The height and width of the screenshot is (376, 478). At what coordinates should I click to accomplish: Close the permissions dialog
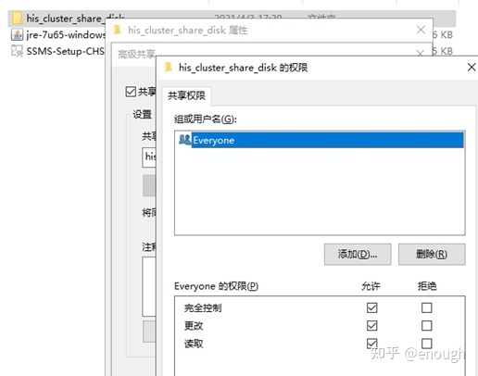(472, 67)
